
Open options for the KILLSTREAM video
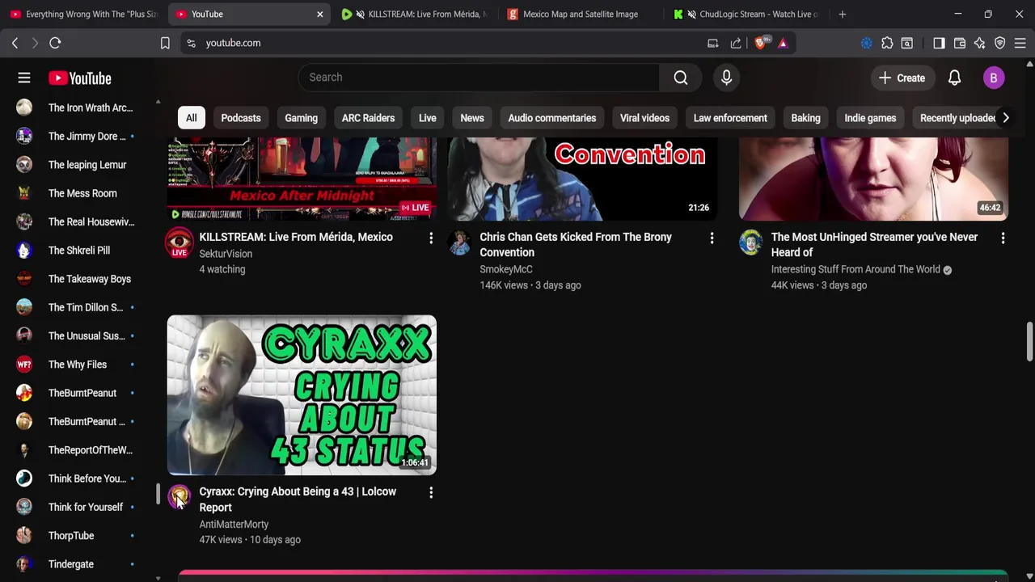(431, 238)
